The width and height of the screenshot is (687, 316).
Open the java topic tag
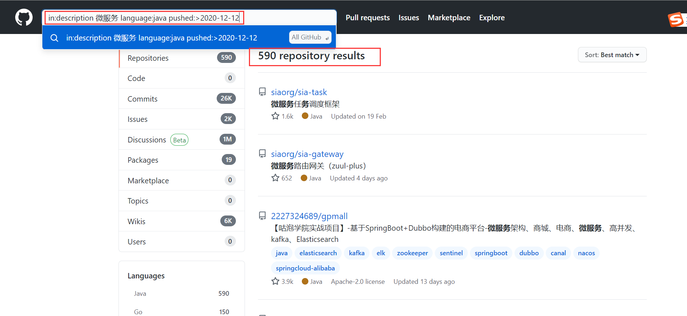(x=282, y=253)
